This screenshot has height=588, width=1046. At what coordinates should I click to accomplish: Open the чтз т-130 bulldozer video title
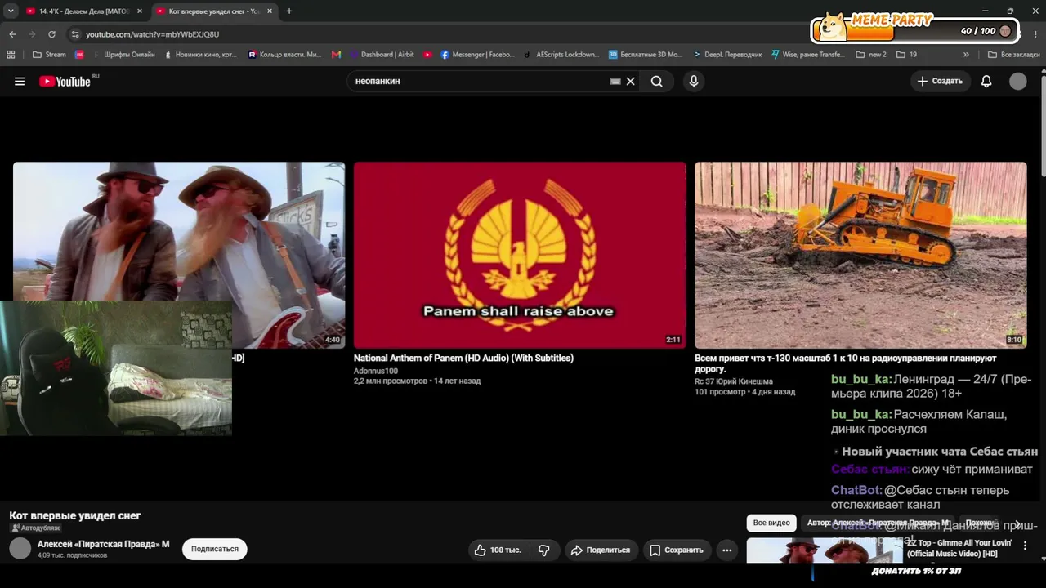(845, 363)
